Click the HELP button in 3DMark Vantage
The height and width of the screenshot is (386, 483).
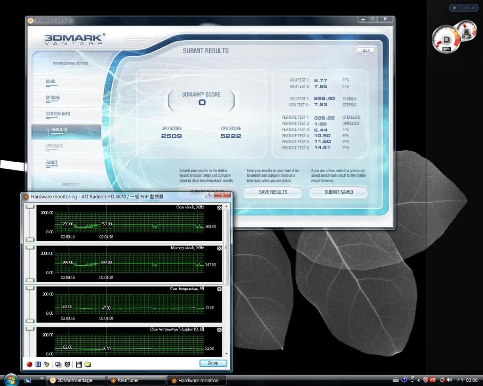coord(366,51)
